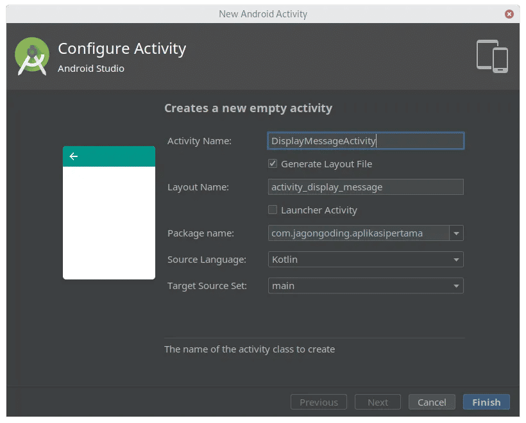
Task: Click the disabled Previous button
Action: pyautogui.click(x=319, y=402)
